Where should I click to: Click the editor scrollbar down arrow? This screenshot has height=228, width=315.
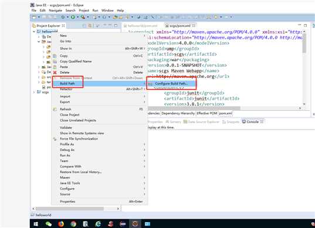click(x=304, y=104)
